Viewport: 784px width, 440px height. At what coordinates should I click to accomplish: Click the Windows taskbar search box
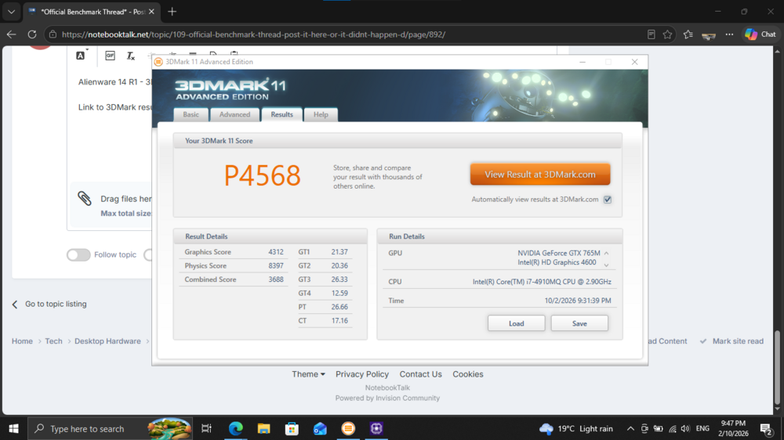(110, 428)
